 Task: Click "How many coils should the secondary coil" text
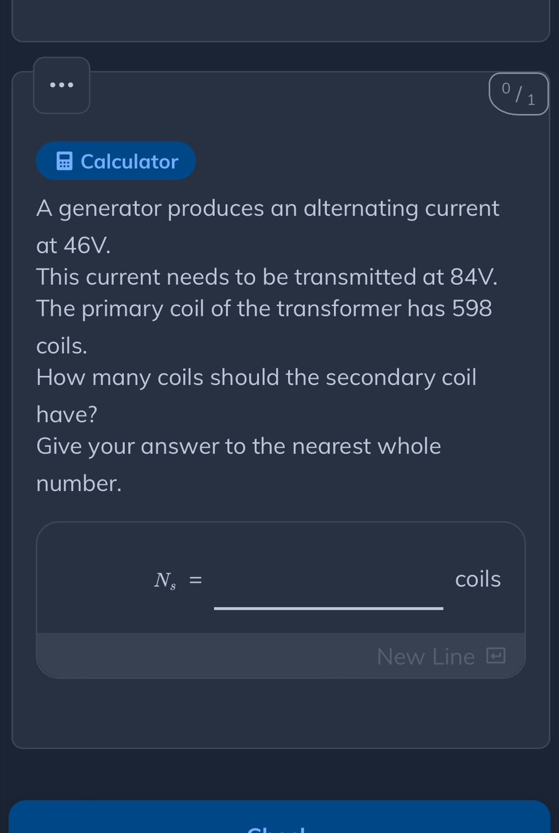(x=256, y=378)
